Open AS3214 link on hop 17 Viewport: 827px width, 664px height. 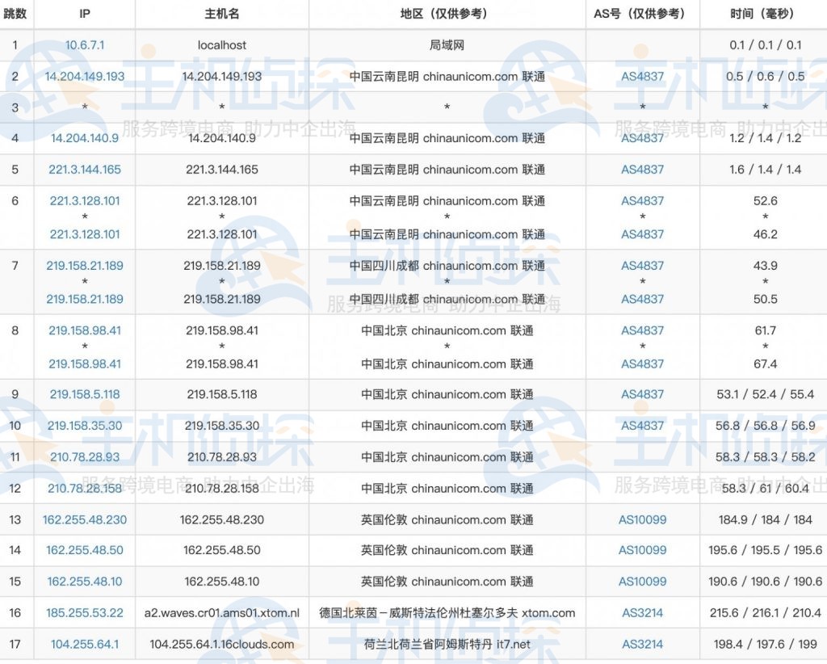642,644
